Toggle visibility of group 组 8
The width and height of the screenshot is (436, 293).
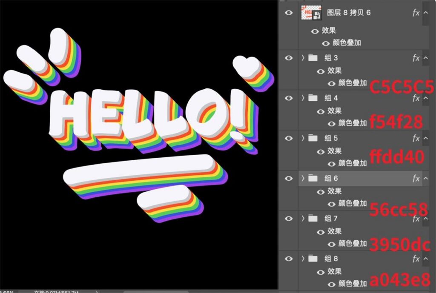(x=289, y=259)
